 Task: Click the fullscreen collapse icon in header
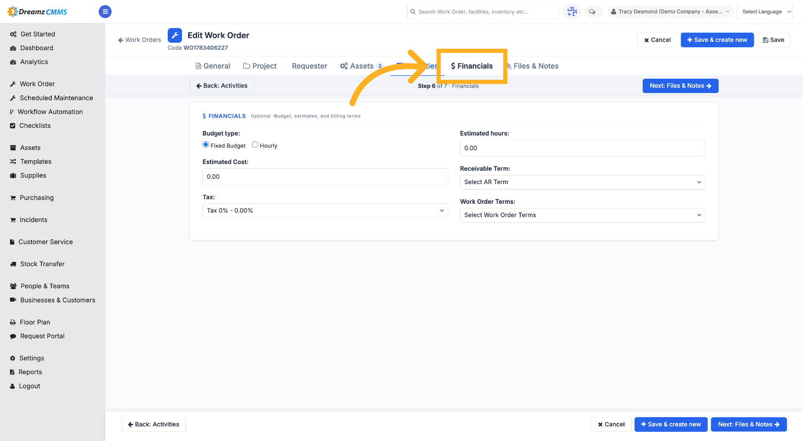572,12
